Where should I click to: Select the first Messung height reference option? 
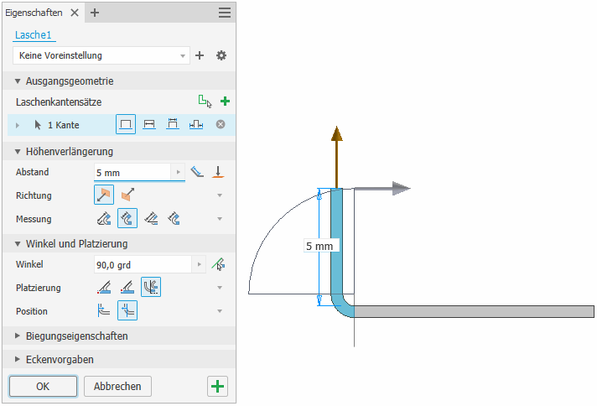click(104, 219)
